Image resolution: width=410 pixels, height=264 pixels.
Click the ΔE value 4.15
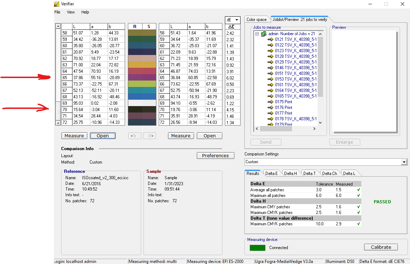pyautogui.click(x=230, y=110)
